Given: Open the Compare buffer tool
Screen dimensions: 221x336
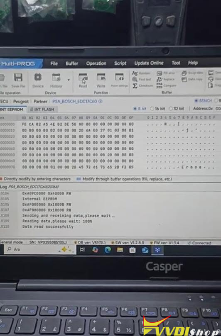Looking at the screenshot, I should pos(166,86).
